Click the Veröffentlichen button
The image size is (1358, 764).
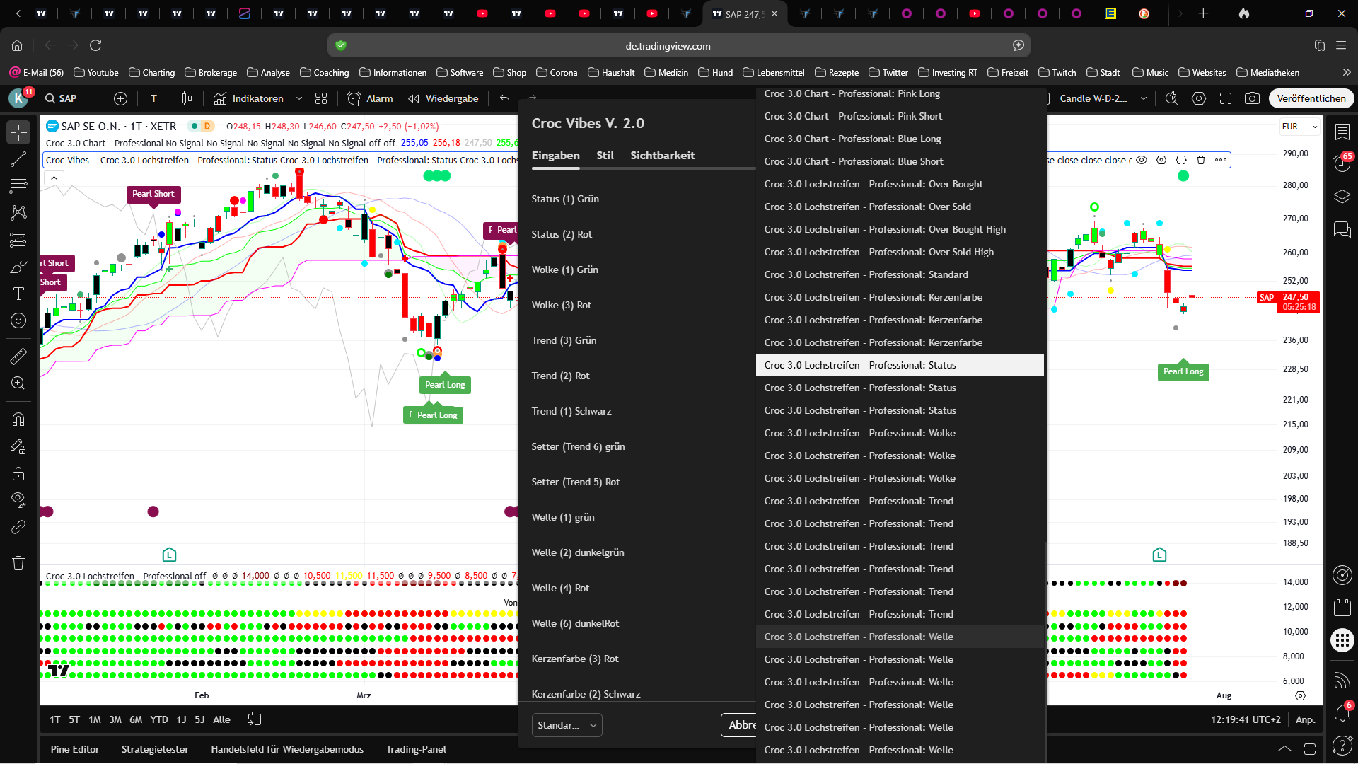(x=1311, y=98)
